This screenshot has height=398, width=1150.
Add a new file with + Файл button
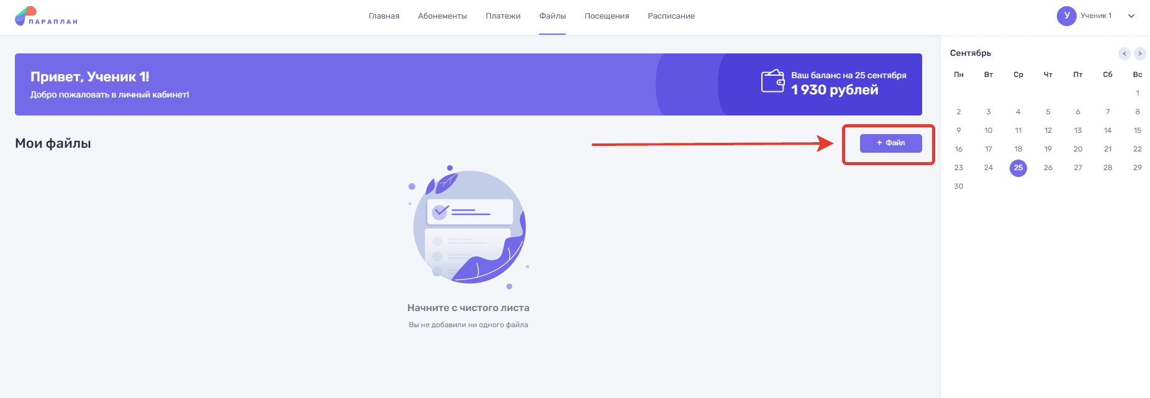coord(890,143)
